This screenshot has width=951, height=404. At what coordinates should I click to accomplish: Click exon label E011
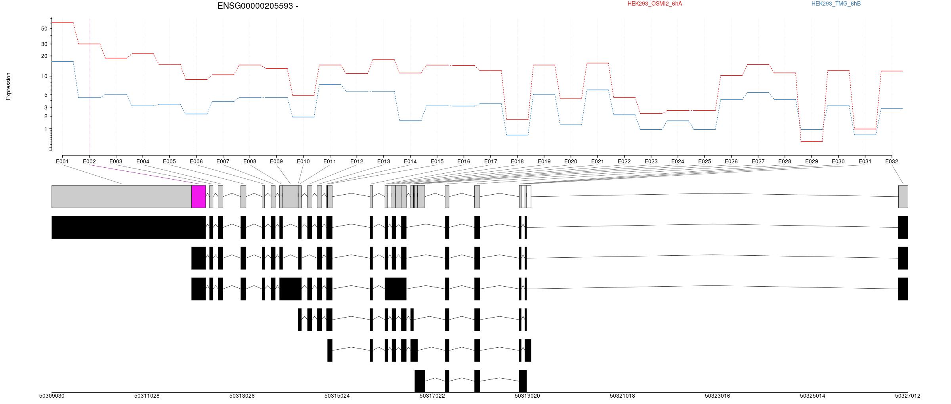click(330, 161)
